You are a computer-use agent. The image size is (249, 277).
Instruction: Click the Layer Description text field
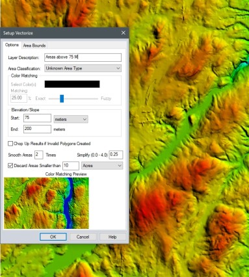(x=83, y=57)
